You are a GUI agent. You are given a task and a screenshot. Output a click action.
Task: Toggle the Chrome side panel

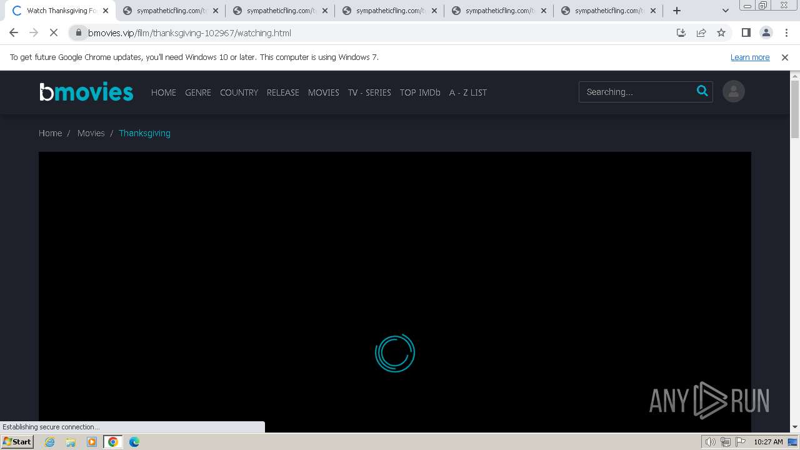pyautogui.click(x=746, y=33)
